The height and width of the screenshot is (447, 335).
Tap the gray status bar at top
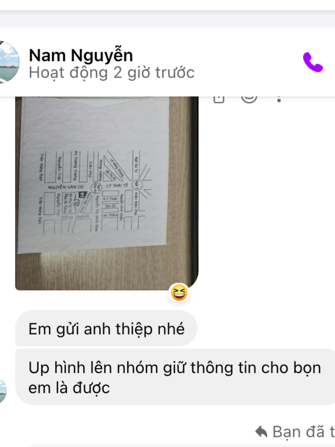(167, 19)
